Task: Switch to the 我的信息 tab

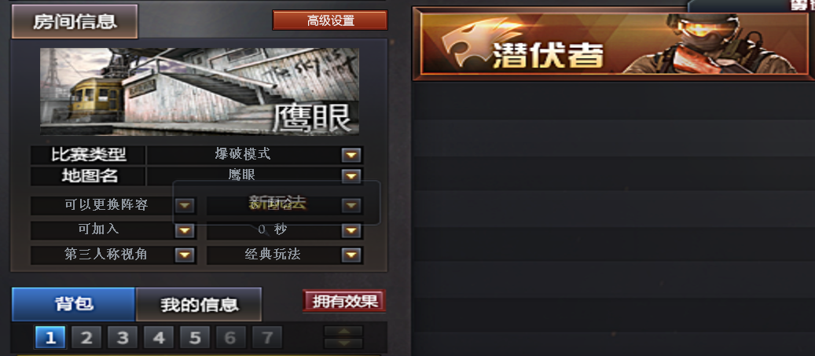Action: [199, 305]
